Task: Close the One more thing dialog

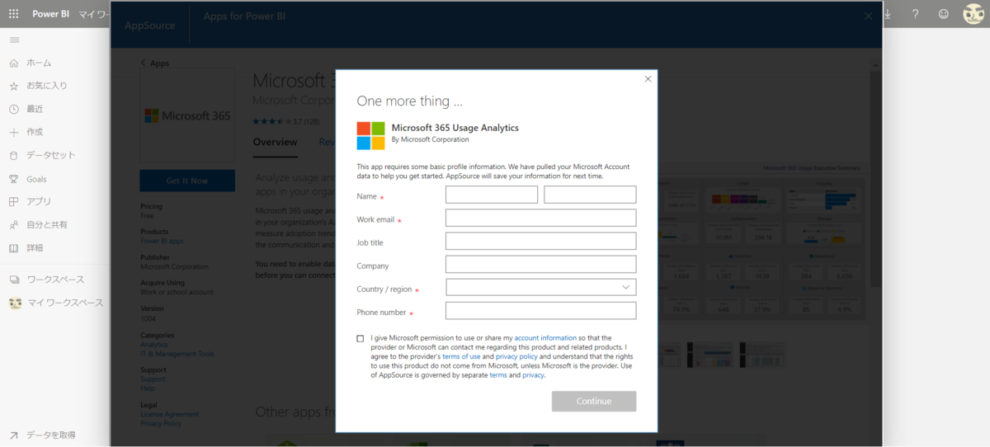Action: (648, 79)
